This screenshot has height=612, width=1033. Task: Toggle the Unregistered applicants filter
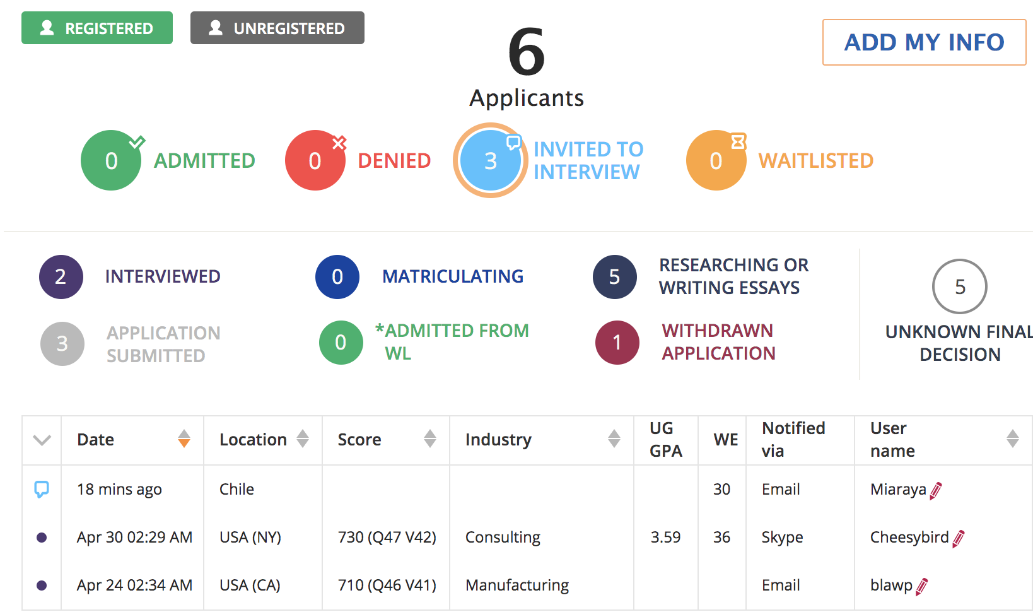(x=277, y=28)
